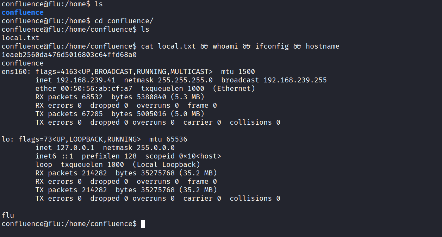The width and height of the screenshot is (442, 237).
Task: Click the IP address 192.168.239.41
Action: (86, 80)
